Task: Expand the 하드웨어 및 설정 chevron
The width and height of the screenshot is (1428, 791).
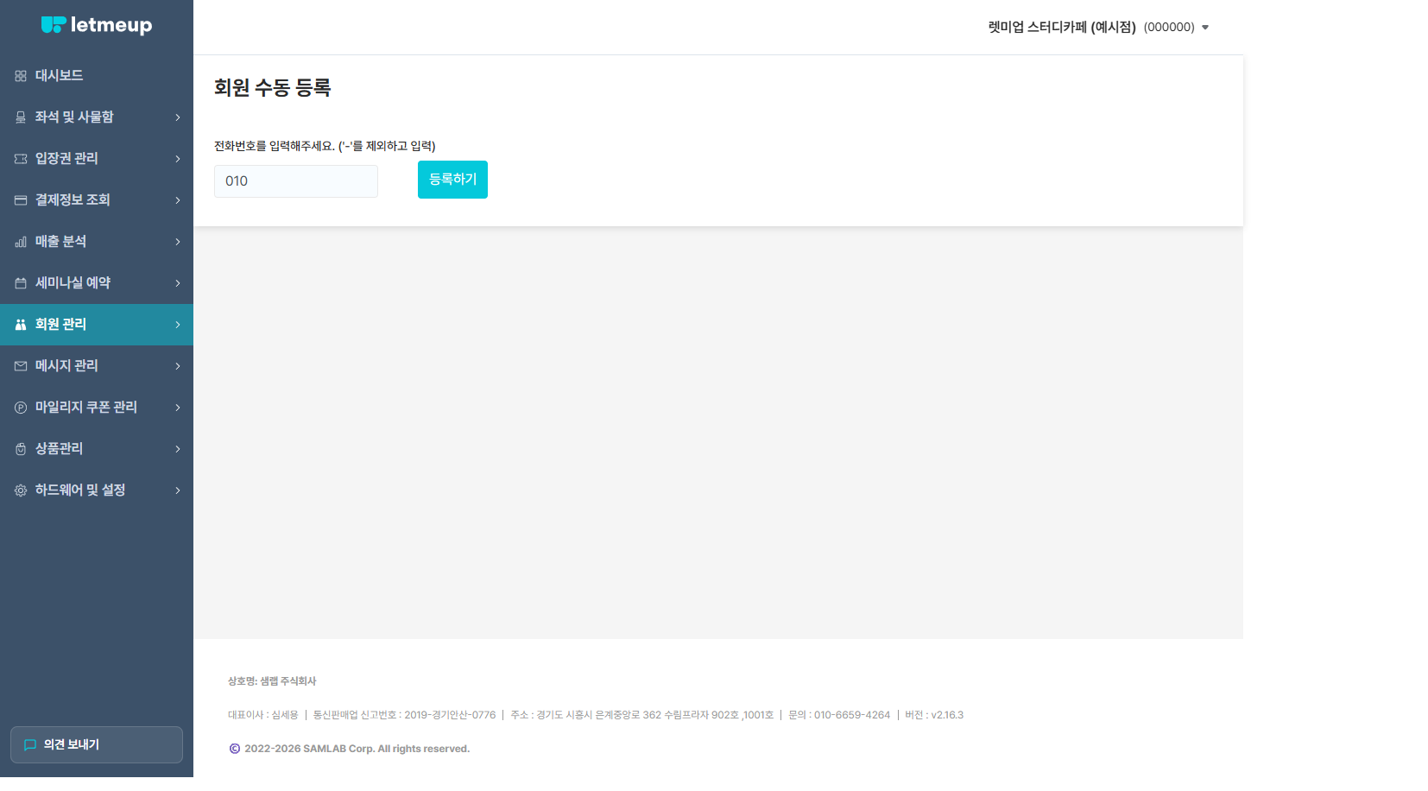Action: 178,490
